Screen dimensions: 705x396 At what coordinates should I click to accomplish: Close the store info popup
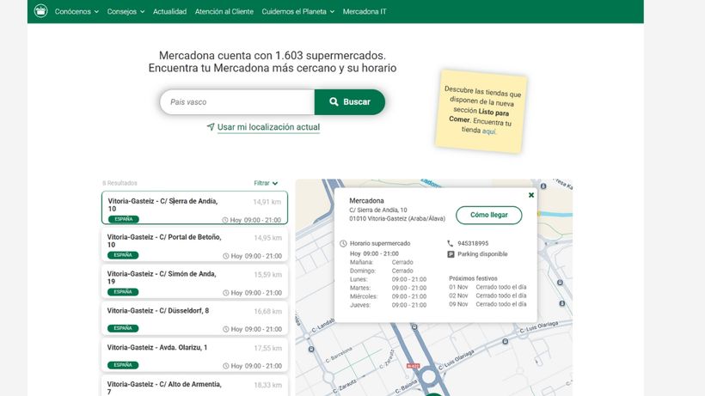click(531, 195)
